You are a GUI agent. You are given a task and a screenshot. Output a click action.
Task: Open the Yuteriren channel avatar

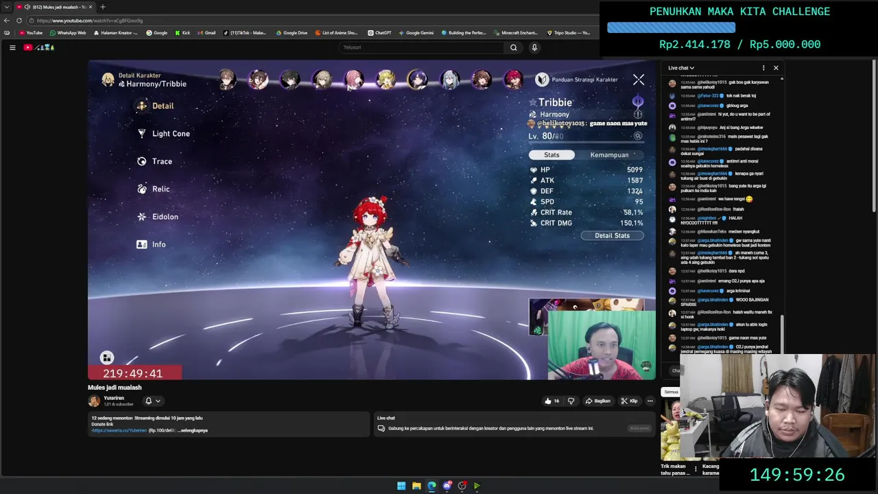94,401
